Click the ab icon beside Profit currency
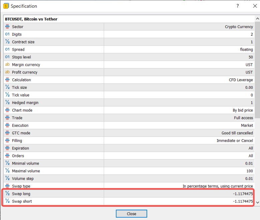The height and width of the screenshot is (220, 260). 7,72
